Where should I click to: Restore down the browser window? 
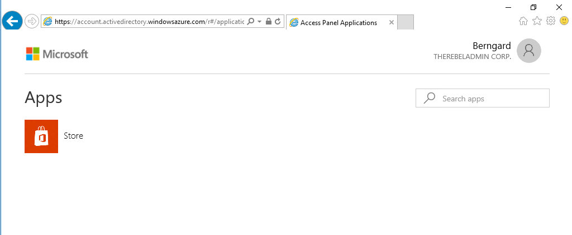coord(533,7)
